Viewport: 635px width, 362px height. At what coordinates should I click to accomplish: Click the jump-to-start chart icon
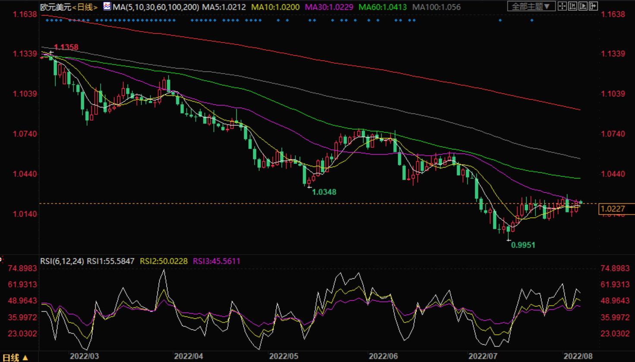pos(572,6)
